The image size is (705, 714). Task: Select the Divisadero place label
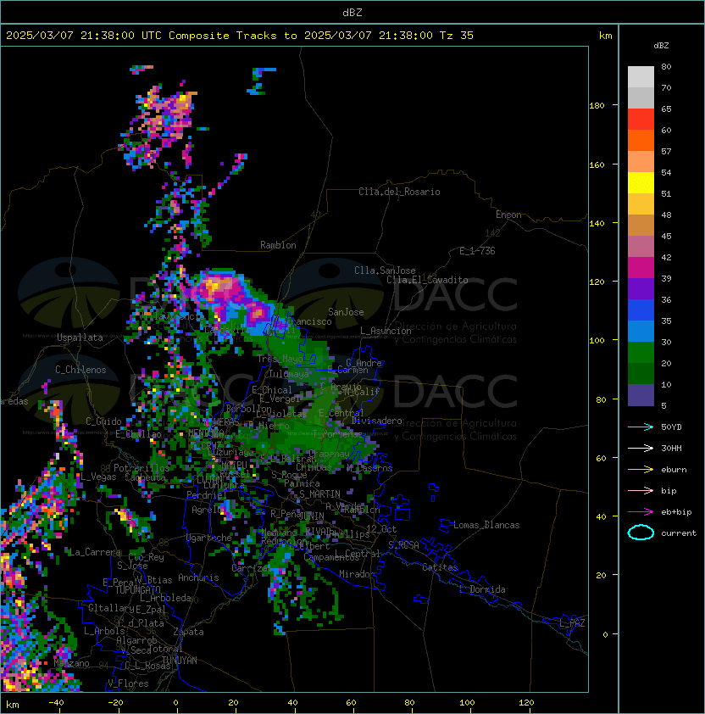tap(376, 421)
